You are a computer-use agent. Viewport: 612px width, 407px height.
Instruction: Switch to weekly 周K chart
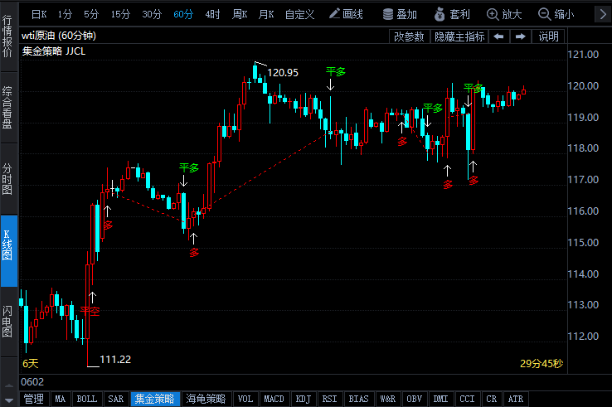click(240, 14)
